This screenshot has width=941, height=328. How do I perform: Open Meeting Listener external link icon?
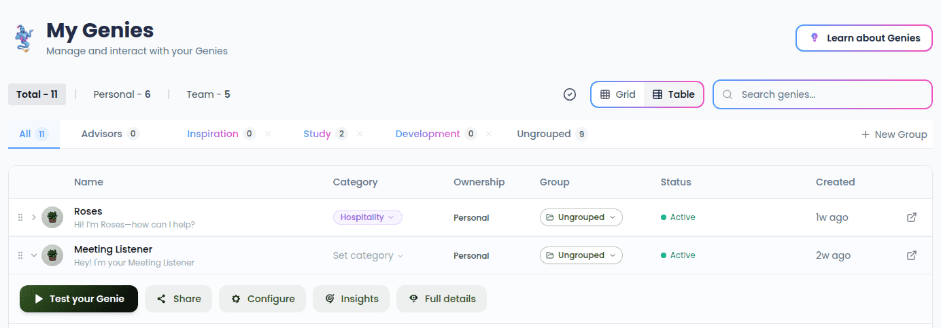(x=912, y=255)
